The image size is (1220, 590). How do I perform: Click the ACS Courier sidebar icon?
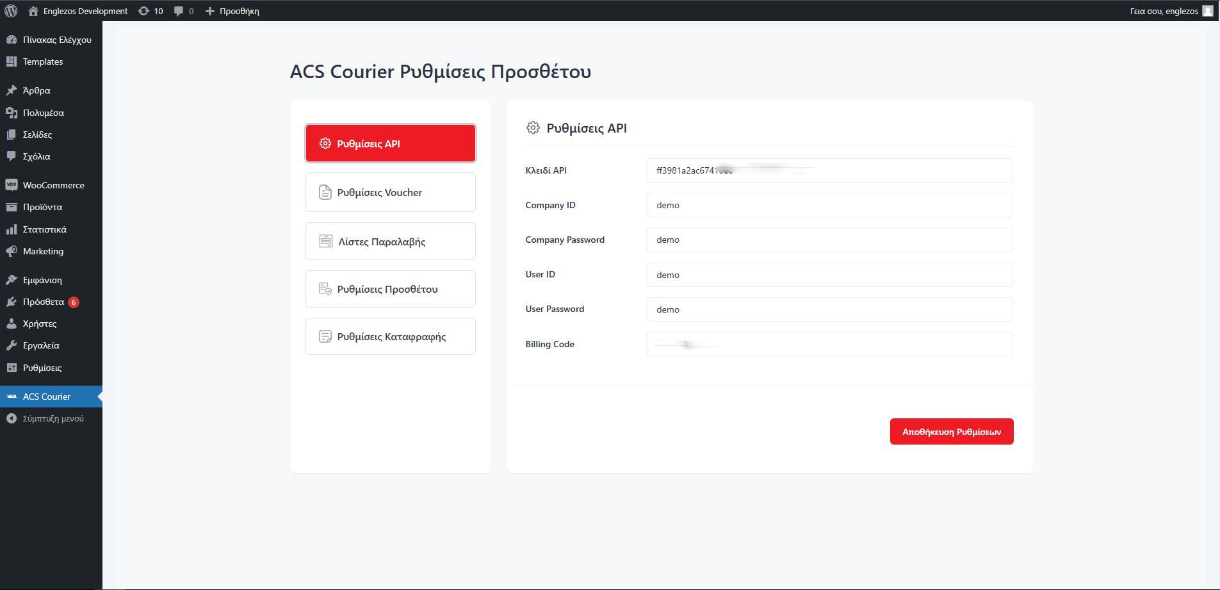click(11, 397)
